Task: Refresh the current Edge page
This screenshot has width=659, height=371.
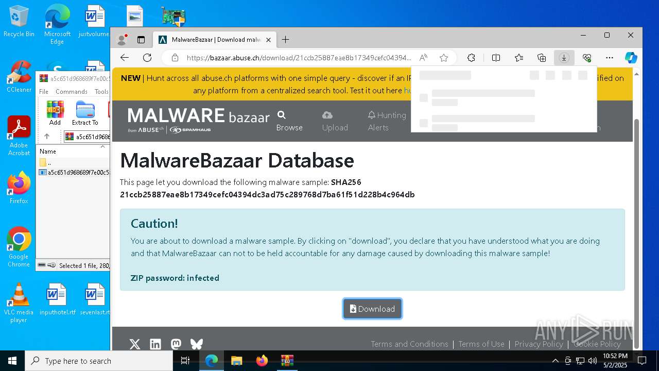Action: pyautogui.click(x=147, y=58)
